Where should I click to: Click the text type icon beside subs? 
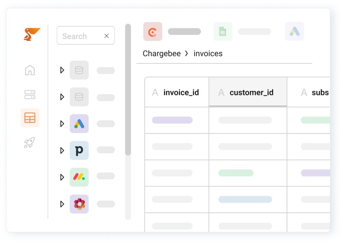point(304,93)
